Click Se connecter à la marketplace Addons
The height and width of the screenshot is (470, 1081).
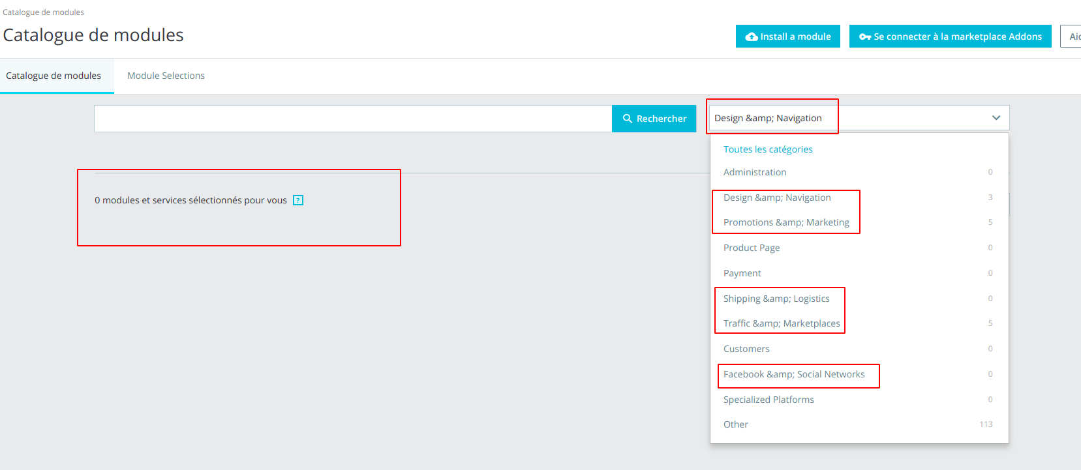coord(951,37)
